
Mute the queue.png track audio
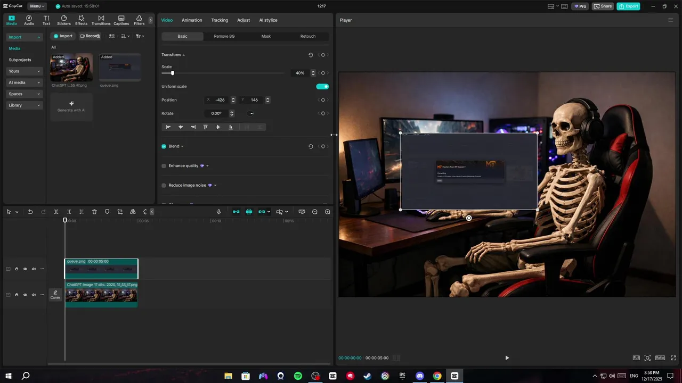pyautogui.click(x=34, y=269)
